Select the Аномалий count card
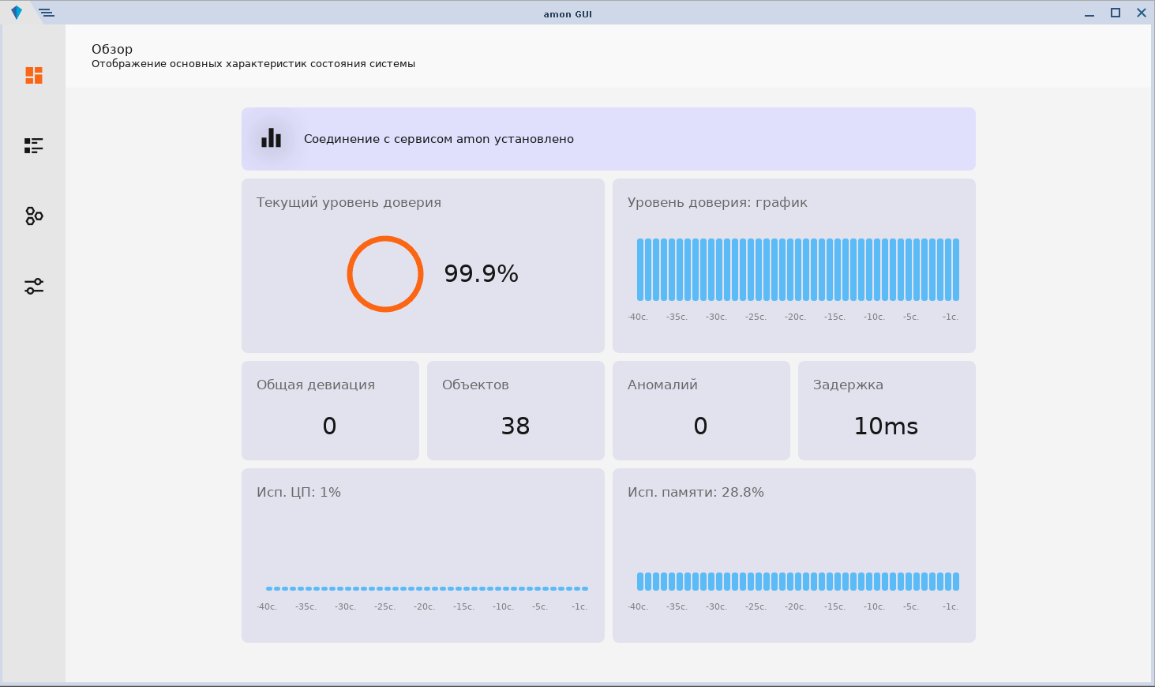 701,411
